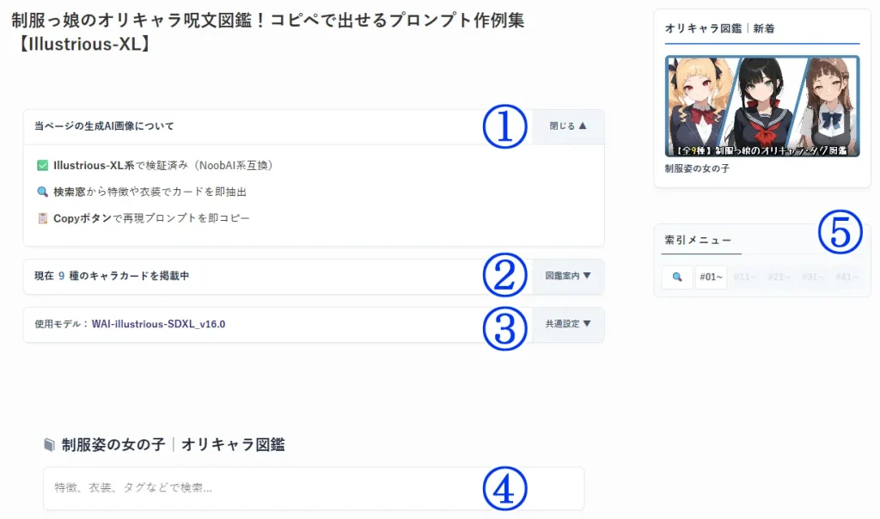Click the text 検索窓から特徴や衣装でカードを即抽出
Viewport: 880px width, 519px height.
150,192
